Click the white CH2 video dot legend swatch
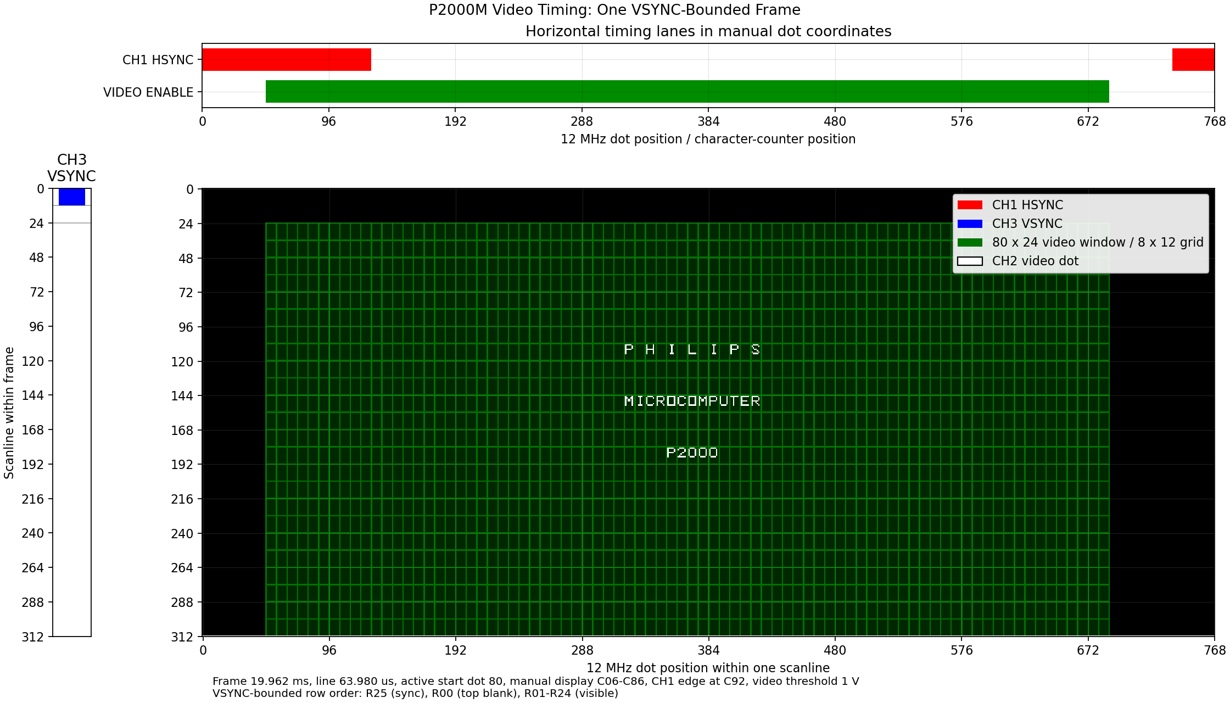 tap(970, 261)
